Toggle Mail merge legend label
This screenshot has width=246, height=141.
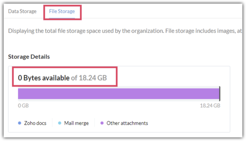click(76, 123)
